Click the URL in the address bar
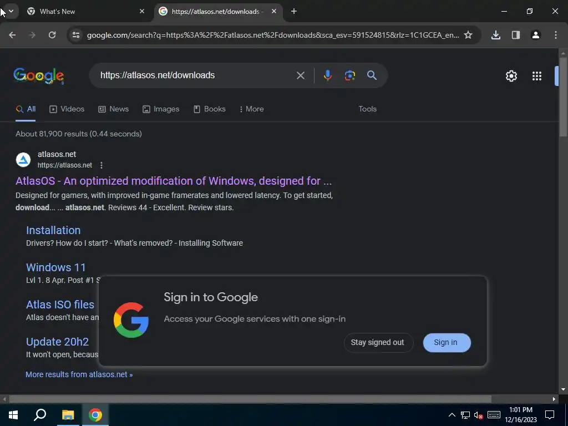The image size is (568, 426). (x=273, y=35)
